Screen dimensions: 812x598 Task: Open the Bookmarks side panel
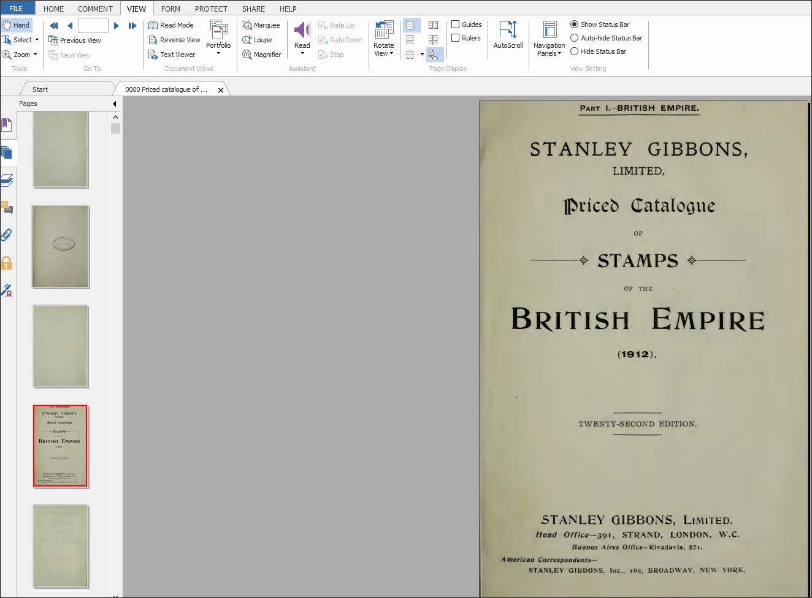pyautogui.click(x=7, y=124)
